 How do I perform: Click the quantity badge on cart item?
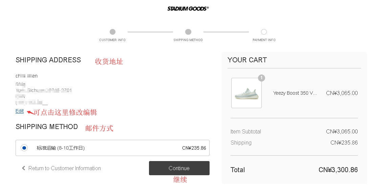261,78
